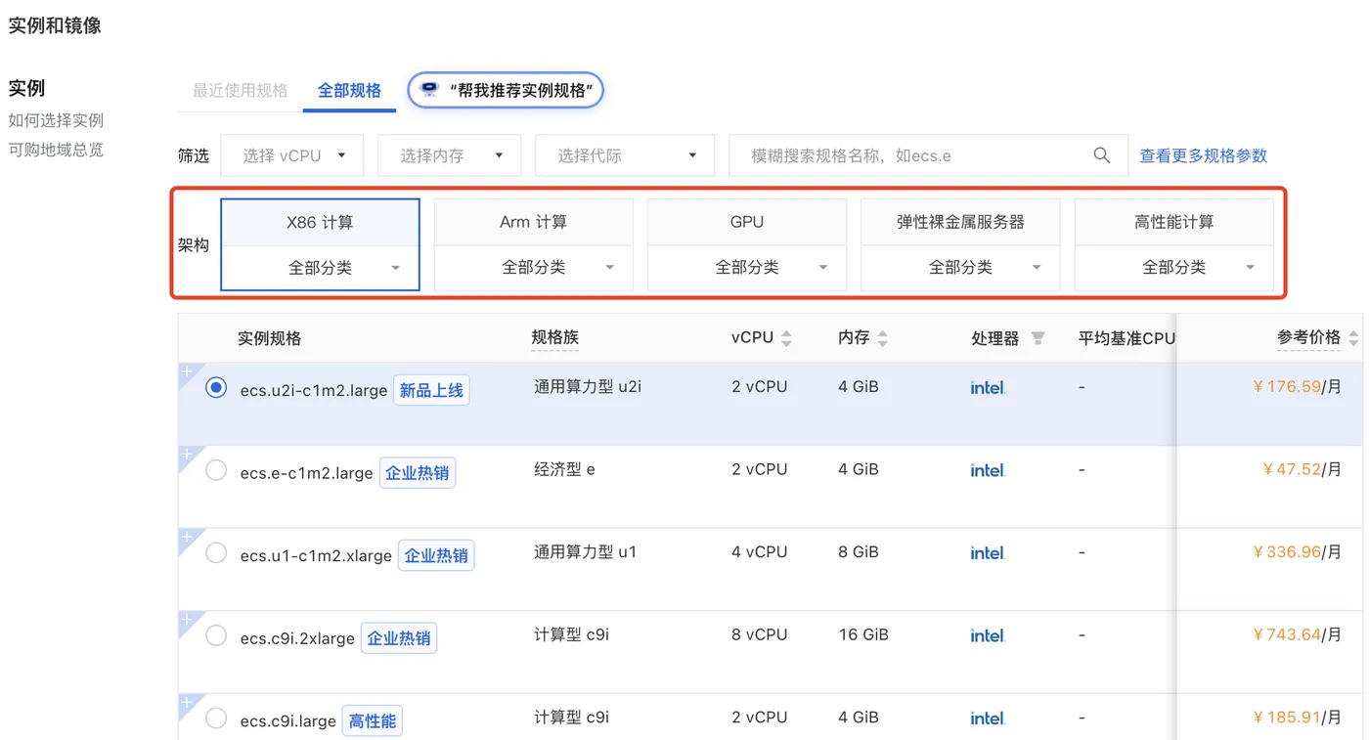Screen dimensions: 1369x740
Task: Click 平均基准CPU column header
Action: coord(1126,338)
